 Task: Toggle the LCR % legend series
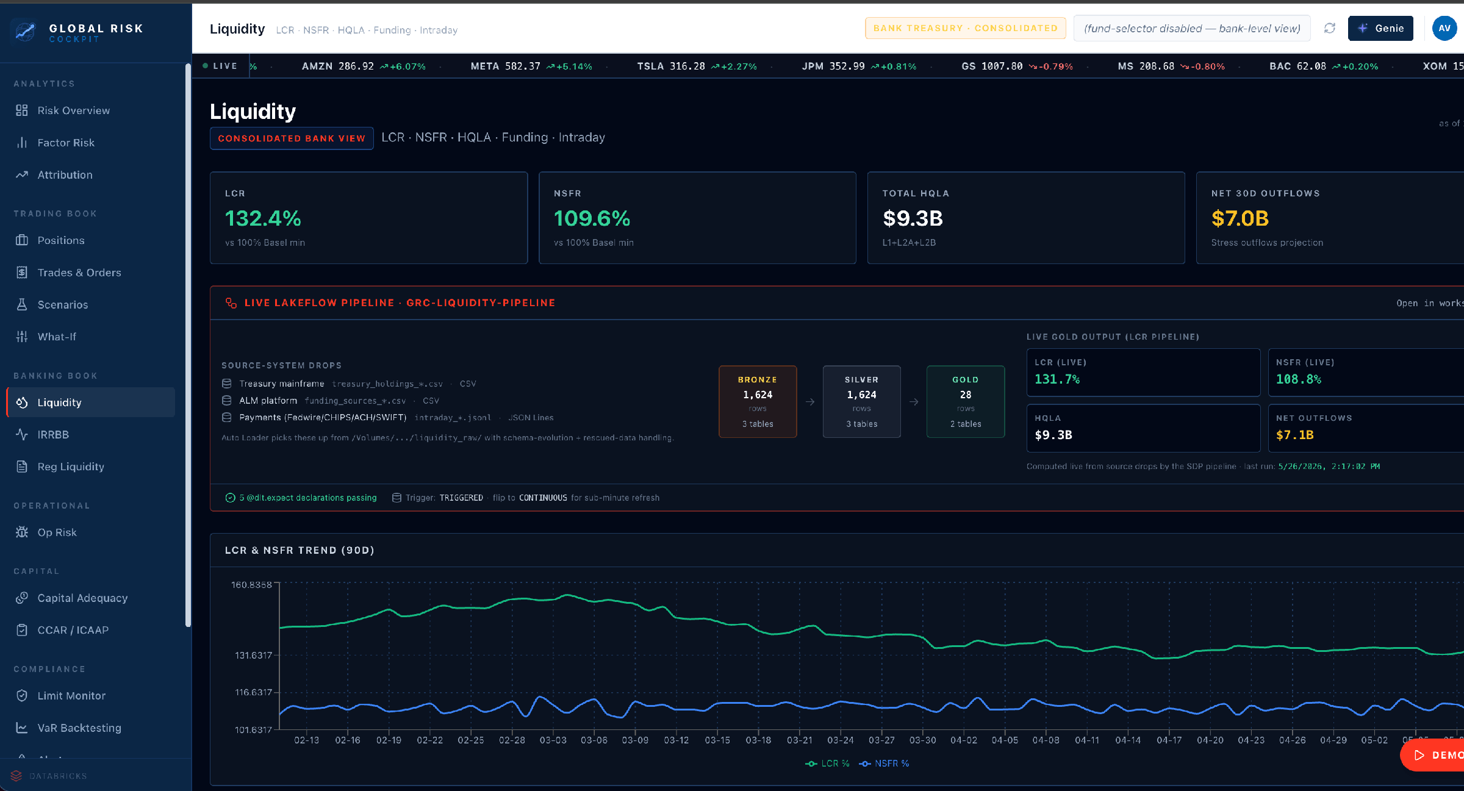click(827, 764)
